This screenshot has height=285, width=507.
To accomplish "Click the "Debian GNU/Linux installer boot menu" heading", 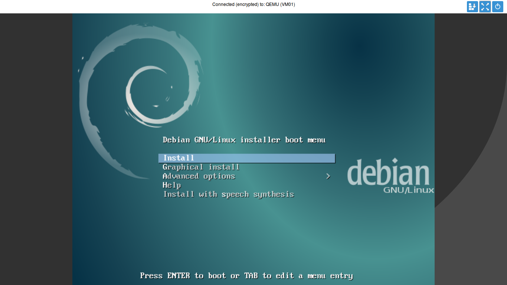I will pos(244,140).
